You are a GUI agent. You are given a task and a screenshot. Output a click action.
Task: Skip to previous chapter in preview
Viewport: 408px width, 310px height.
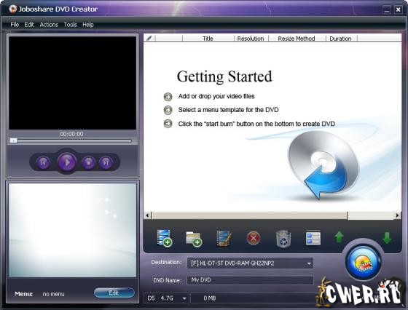(43, 163)
